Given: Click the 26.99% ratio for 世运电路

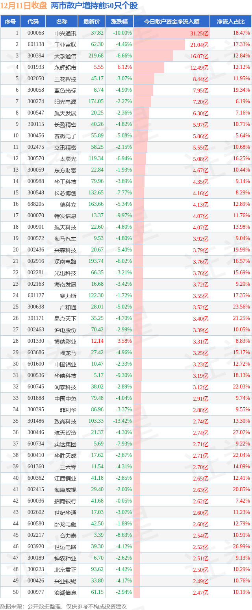Looking at the screenshot, I should [x=241, y=547].
